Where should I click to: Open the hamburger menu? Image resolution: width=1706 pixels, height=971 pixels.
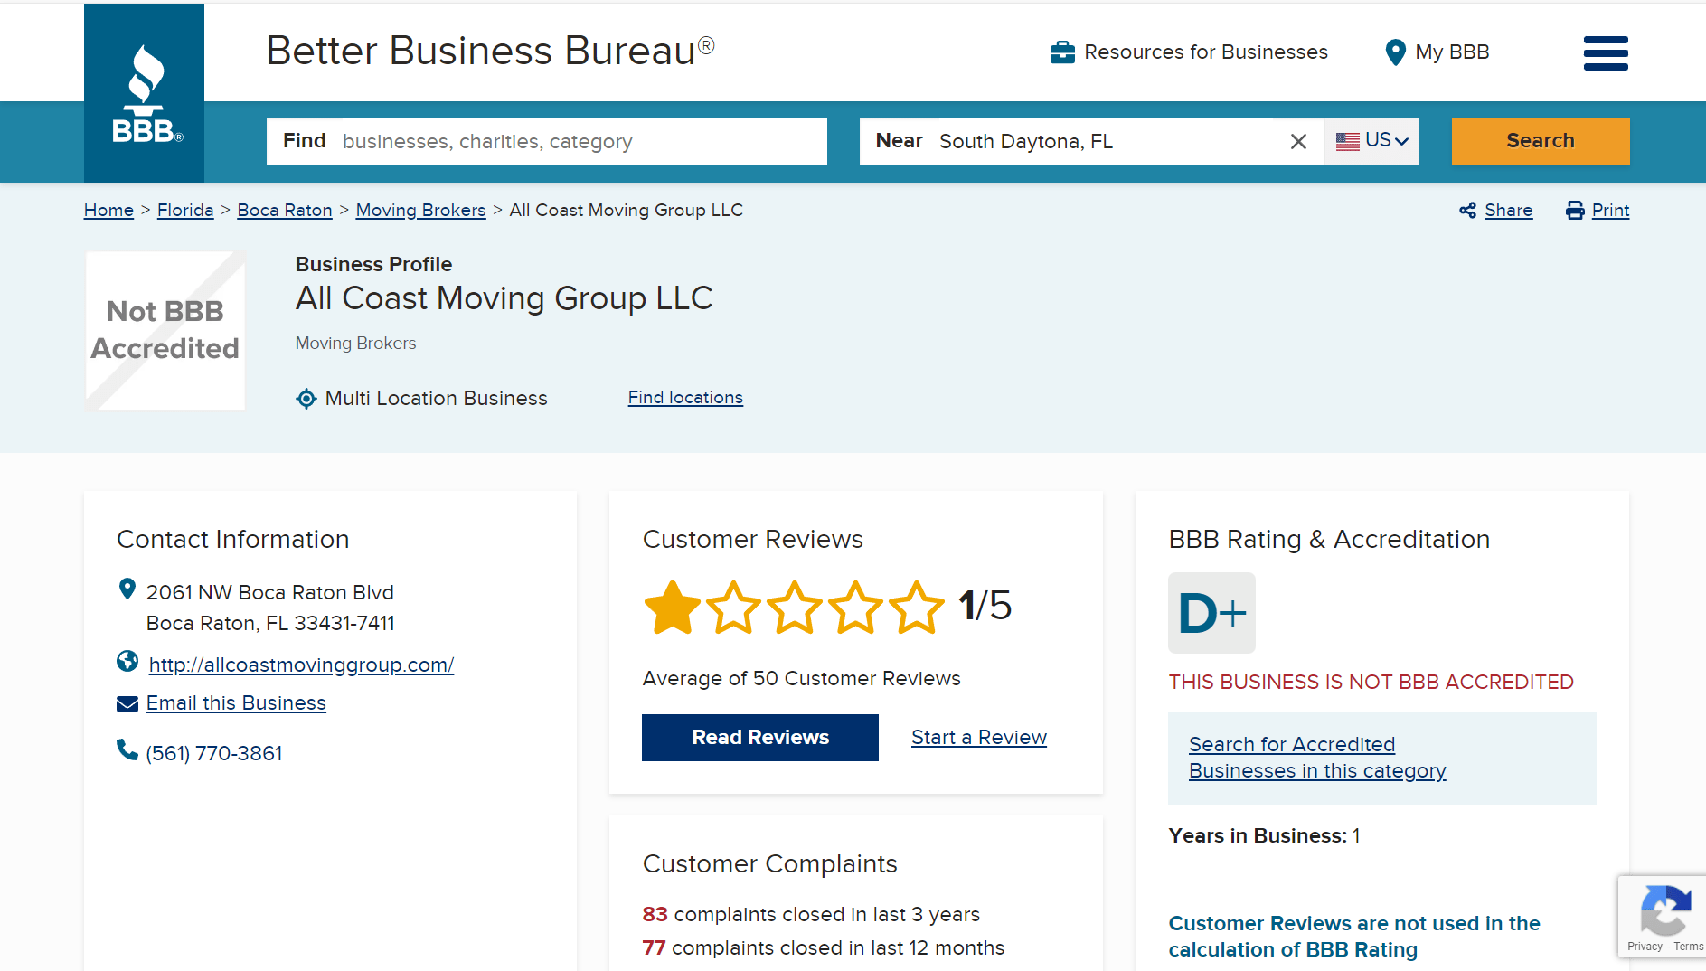point(1606,53)
